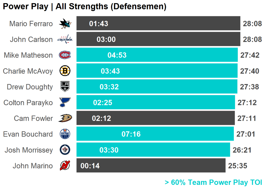Click the '> 60% Team Power Play TOI' legend

click(213, 182)
